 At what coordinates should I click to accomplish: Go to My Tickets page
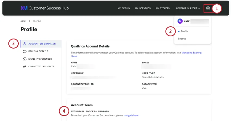(x=163, y=8)
